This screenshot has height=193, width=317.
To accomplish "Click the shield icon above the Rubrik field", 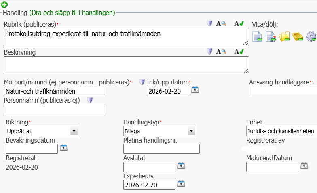I will (209, 24).
